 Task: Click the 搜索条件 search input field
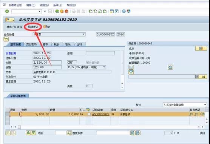pos(113,133)
